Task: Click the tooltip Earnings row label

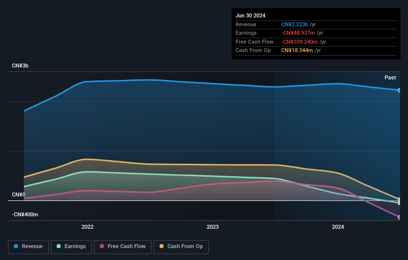Action: point(246,33)
